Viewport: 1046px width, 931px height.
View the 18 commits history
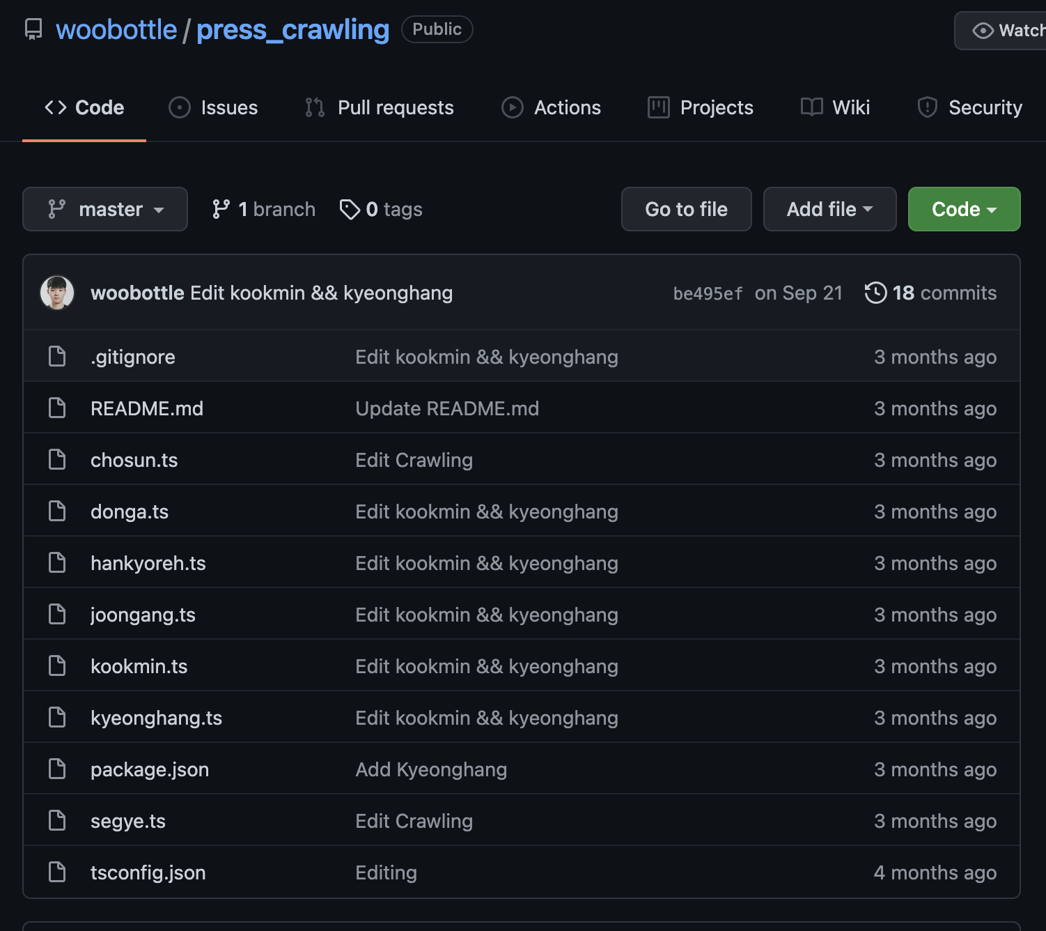[x=930, y=293]
